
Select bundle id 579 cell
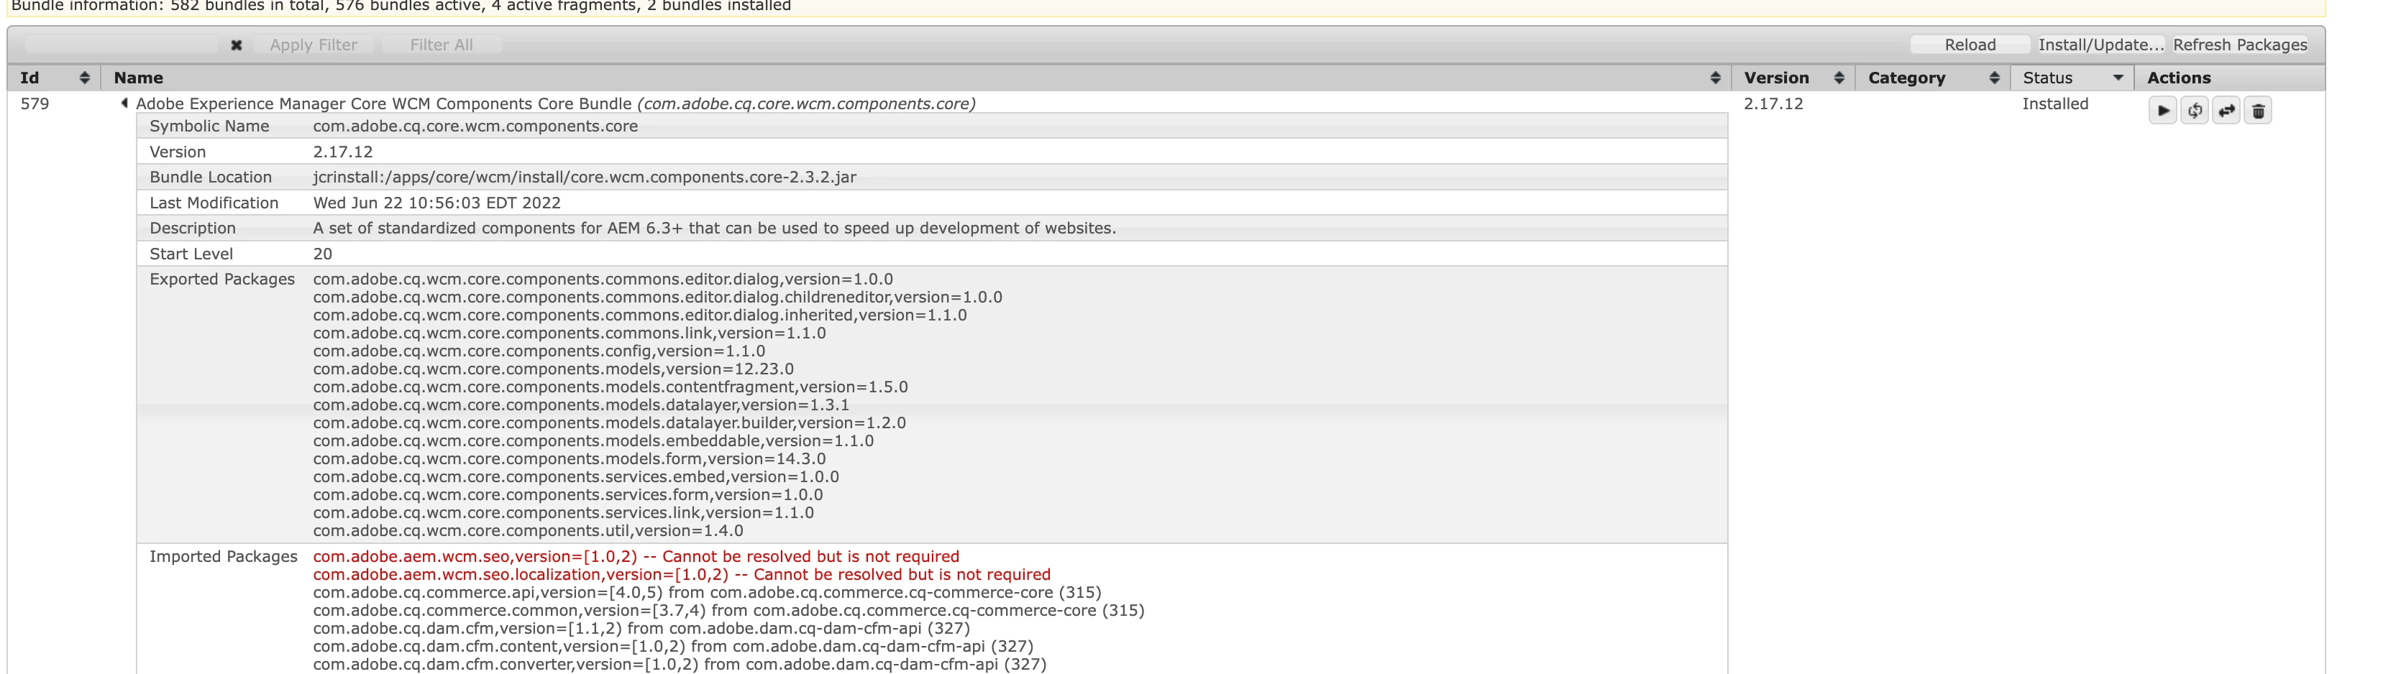(35, 103)
